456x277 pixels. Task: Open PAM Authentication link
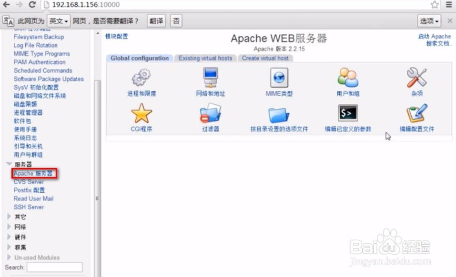tap(40, 62)
